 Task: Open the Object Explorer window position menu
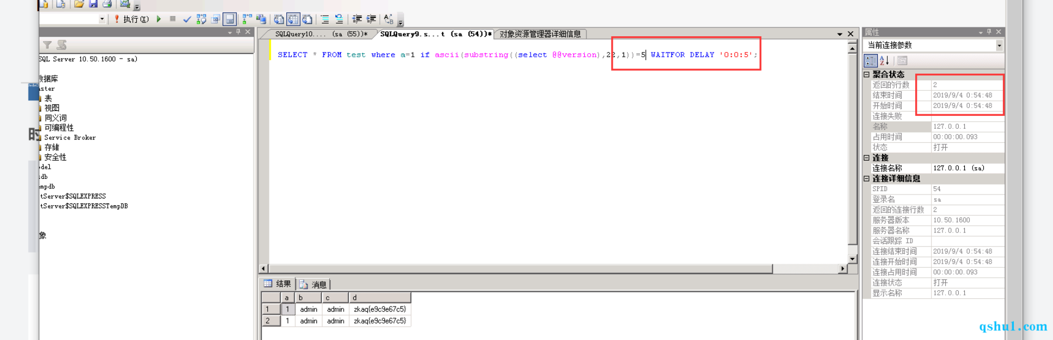point(230,33)
